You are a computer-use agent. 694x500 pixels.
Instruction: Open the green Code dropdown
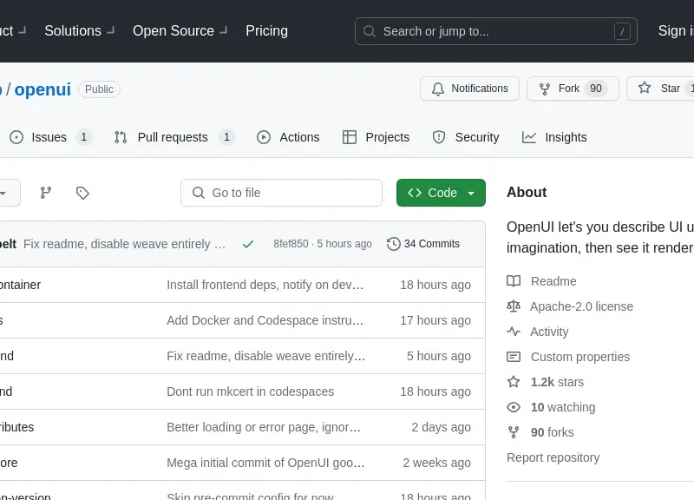(441, 193)
